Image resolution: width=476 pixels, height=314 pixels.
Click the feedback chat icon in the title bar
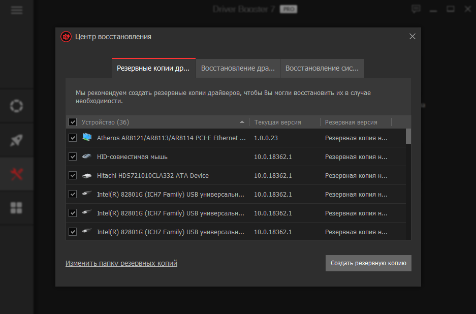click(x=416, y=9)
